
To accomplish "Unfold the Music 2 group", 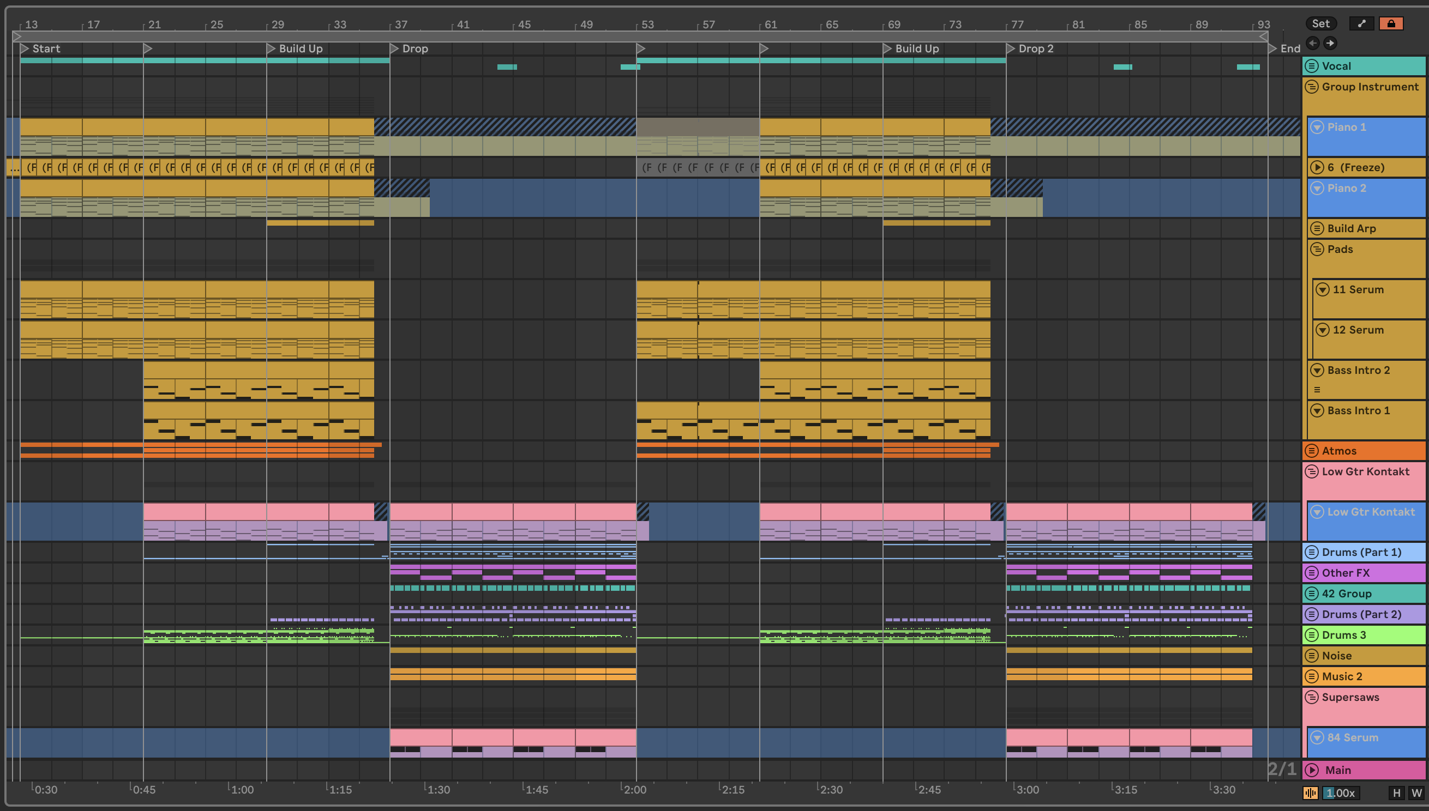I will [x=1311, y=676].
